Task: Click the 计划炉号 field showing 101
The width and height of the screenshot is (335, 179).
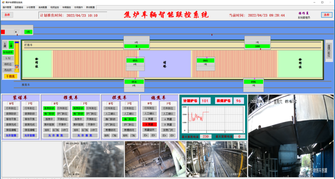Action: [205, 101]
